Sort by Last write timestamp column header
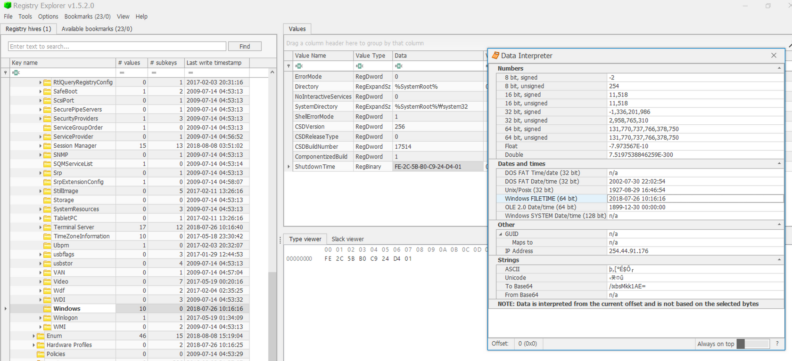 point(216,63)
